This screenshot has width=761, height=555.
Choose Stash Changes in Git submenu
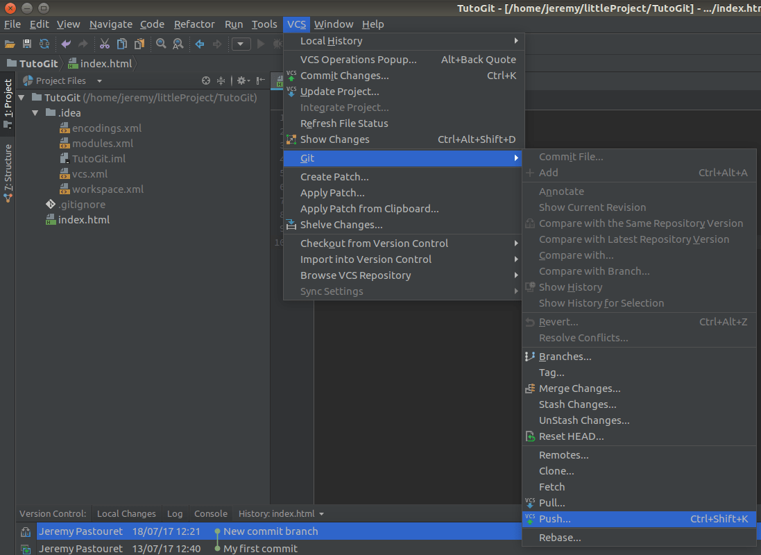point(639,404)
